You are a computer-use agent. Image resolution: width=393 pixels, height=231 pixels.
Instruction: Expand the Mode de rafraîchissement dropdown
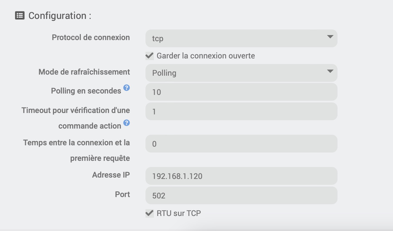pos(241,73)
